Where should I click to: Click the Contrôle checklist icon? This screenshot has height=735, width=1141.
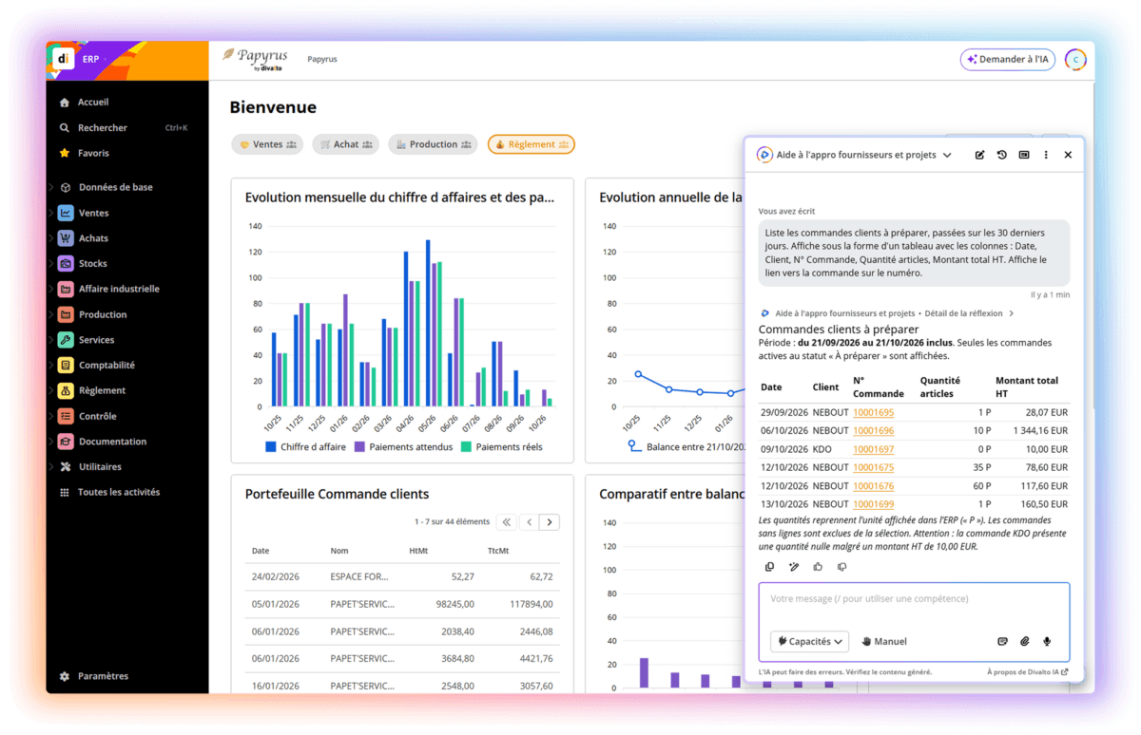[x=66, y=416]
